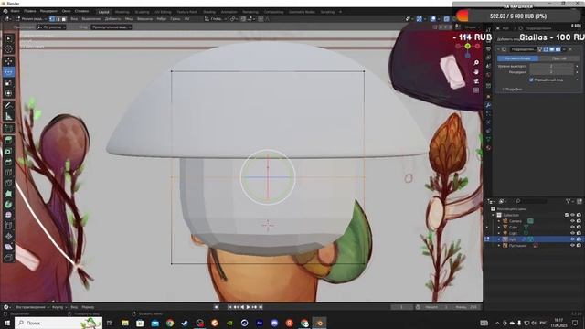This screenshot has width=585, height=329.
Task: Toggle the modifier's show in render button
Action: coord(558,49)
